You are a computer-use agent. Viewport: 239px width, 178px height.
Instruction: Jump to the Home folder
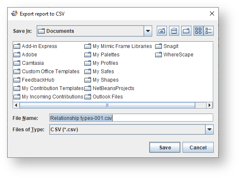[x=174, y=31]
